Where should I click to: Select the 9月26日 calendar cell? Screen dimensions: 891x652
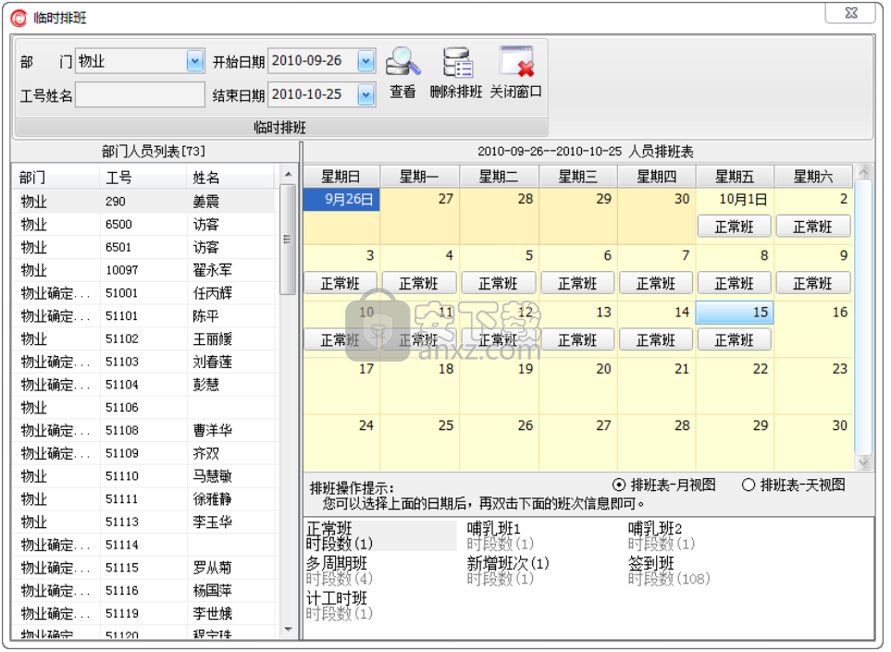coord(341,200)
